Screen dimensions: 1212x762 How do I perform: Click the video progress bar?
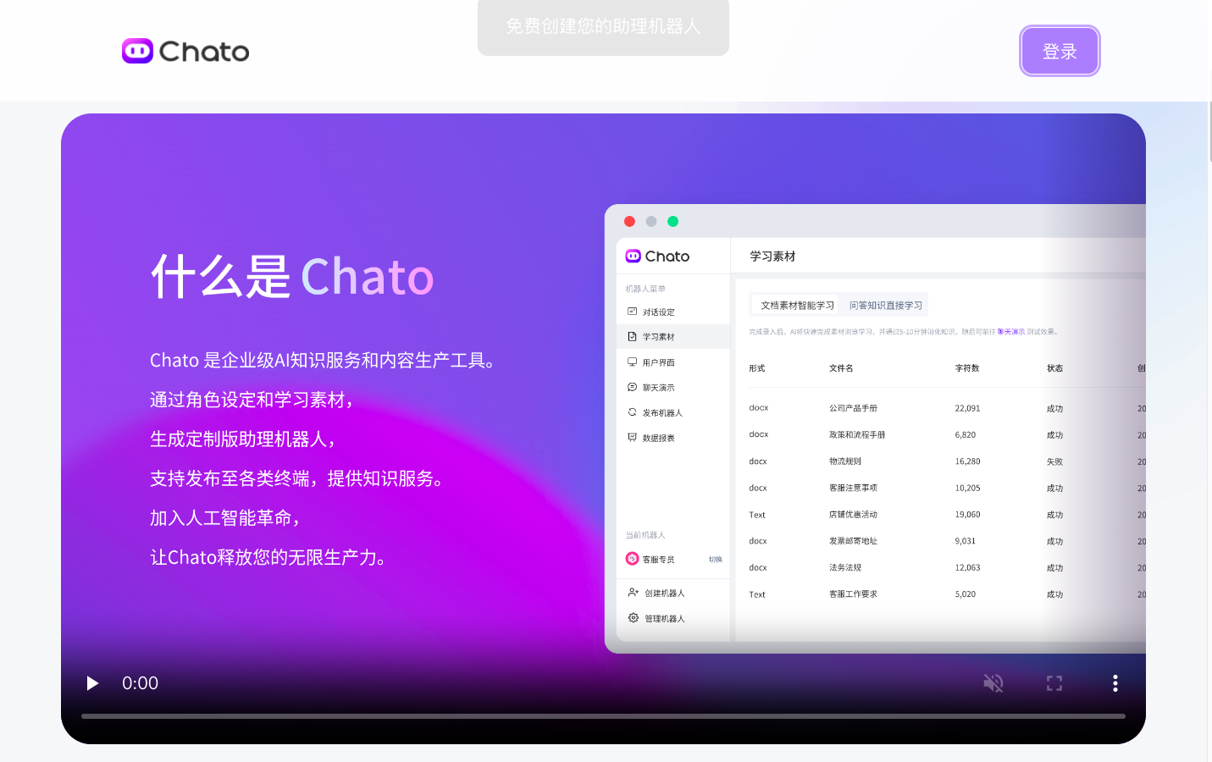tap(603, 716)
